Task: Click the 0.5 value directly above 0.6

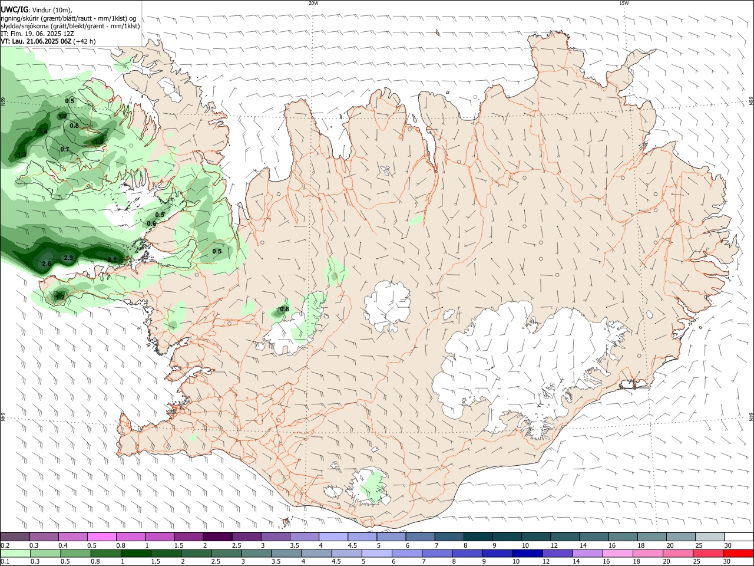Action: (160, 215)
